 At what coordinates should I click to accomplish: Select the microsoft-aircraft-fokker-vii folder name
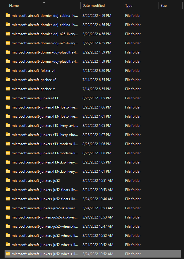33,71
